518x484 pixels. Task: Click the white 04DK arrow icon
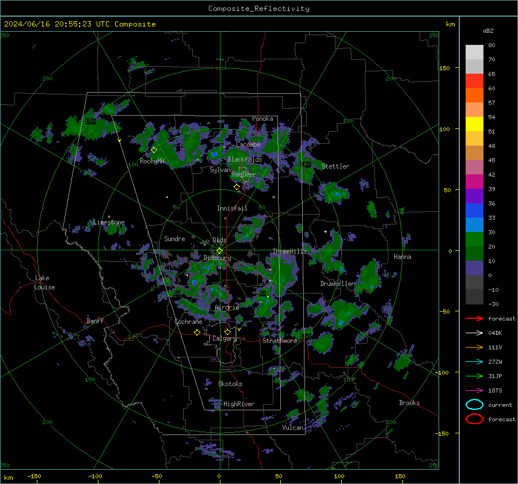coord(474,333)
